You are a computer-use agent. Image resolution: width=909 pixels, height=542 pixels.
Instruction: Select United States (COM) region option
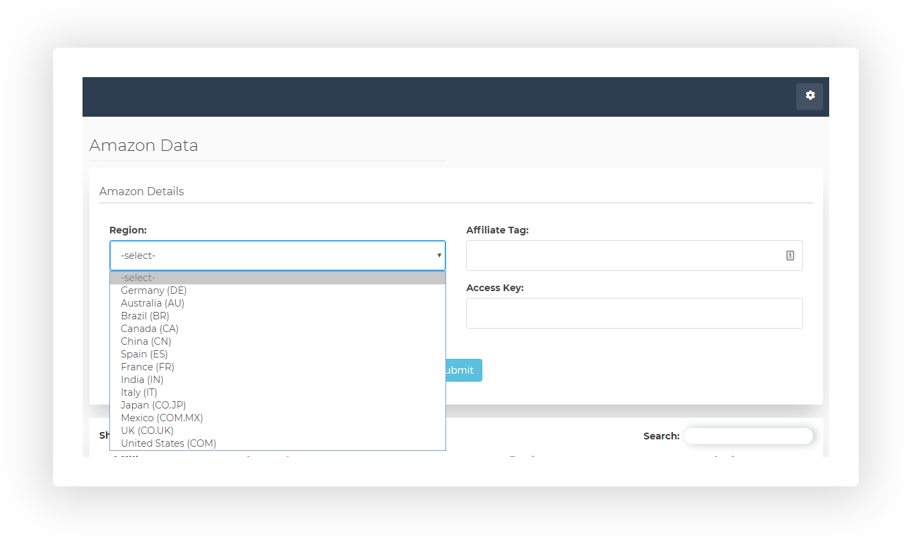(168, 443)
